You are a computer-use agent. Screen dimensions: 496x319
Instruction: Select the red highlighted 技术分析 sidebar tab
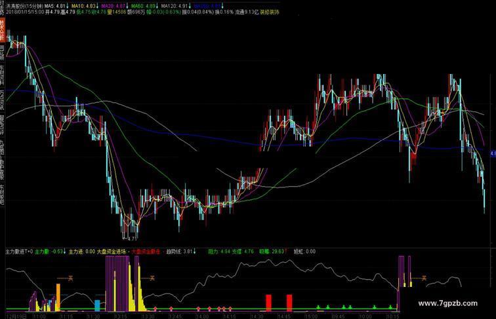pos(2,29)
